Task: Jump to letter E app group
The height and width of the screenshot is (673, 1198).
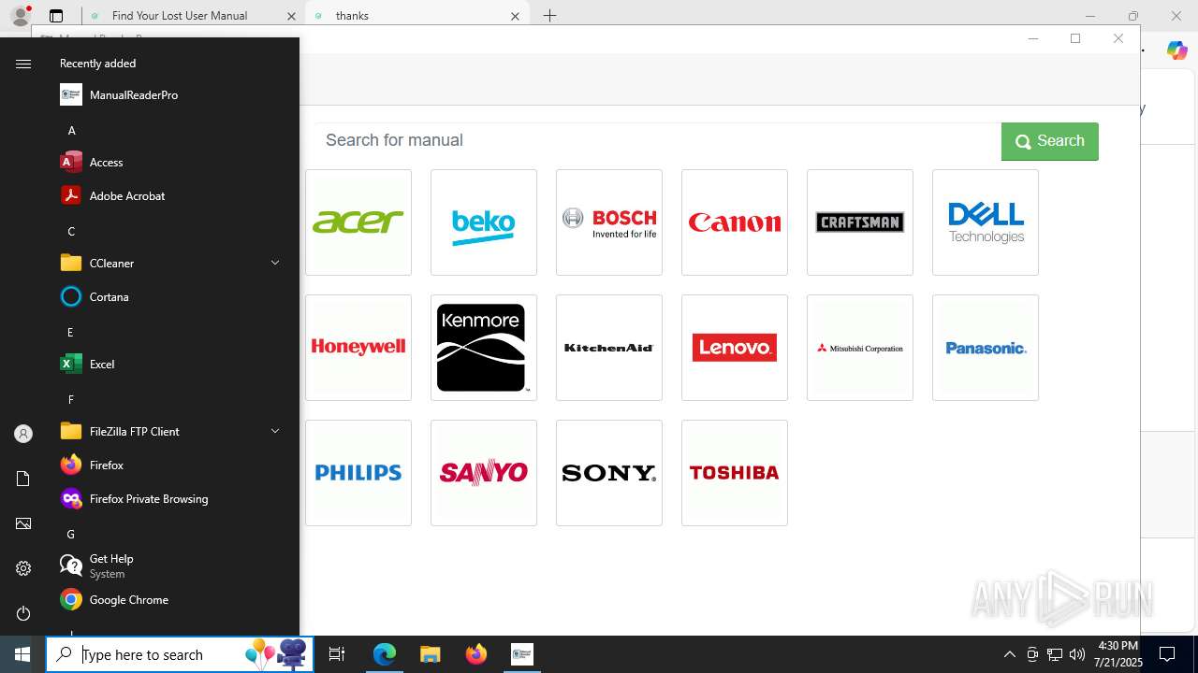Action: [70, 333]
